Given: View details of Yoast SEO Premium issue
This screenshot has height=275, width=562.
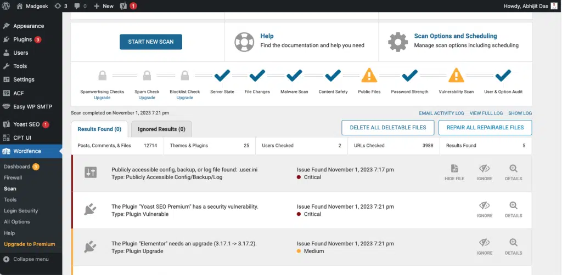Looking at the screenshot, I should tap(514, 210).
